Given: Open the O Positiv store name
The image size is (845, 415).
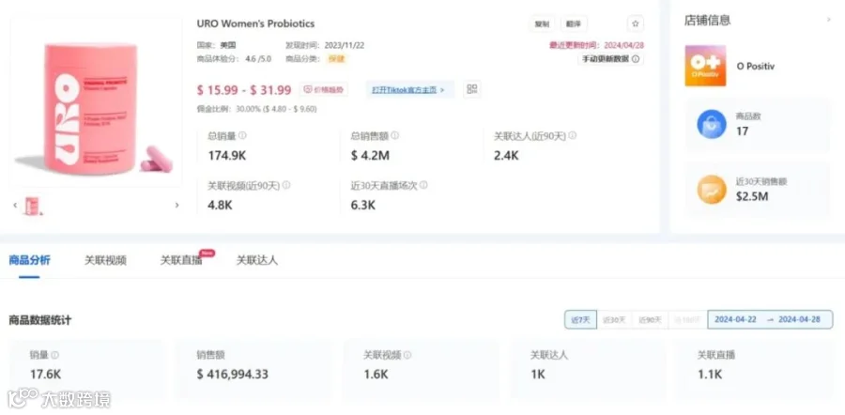Looking at the screenshot, I should [756, 67].
